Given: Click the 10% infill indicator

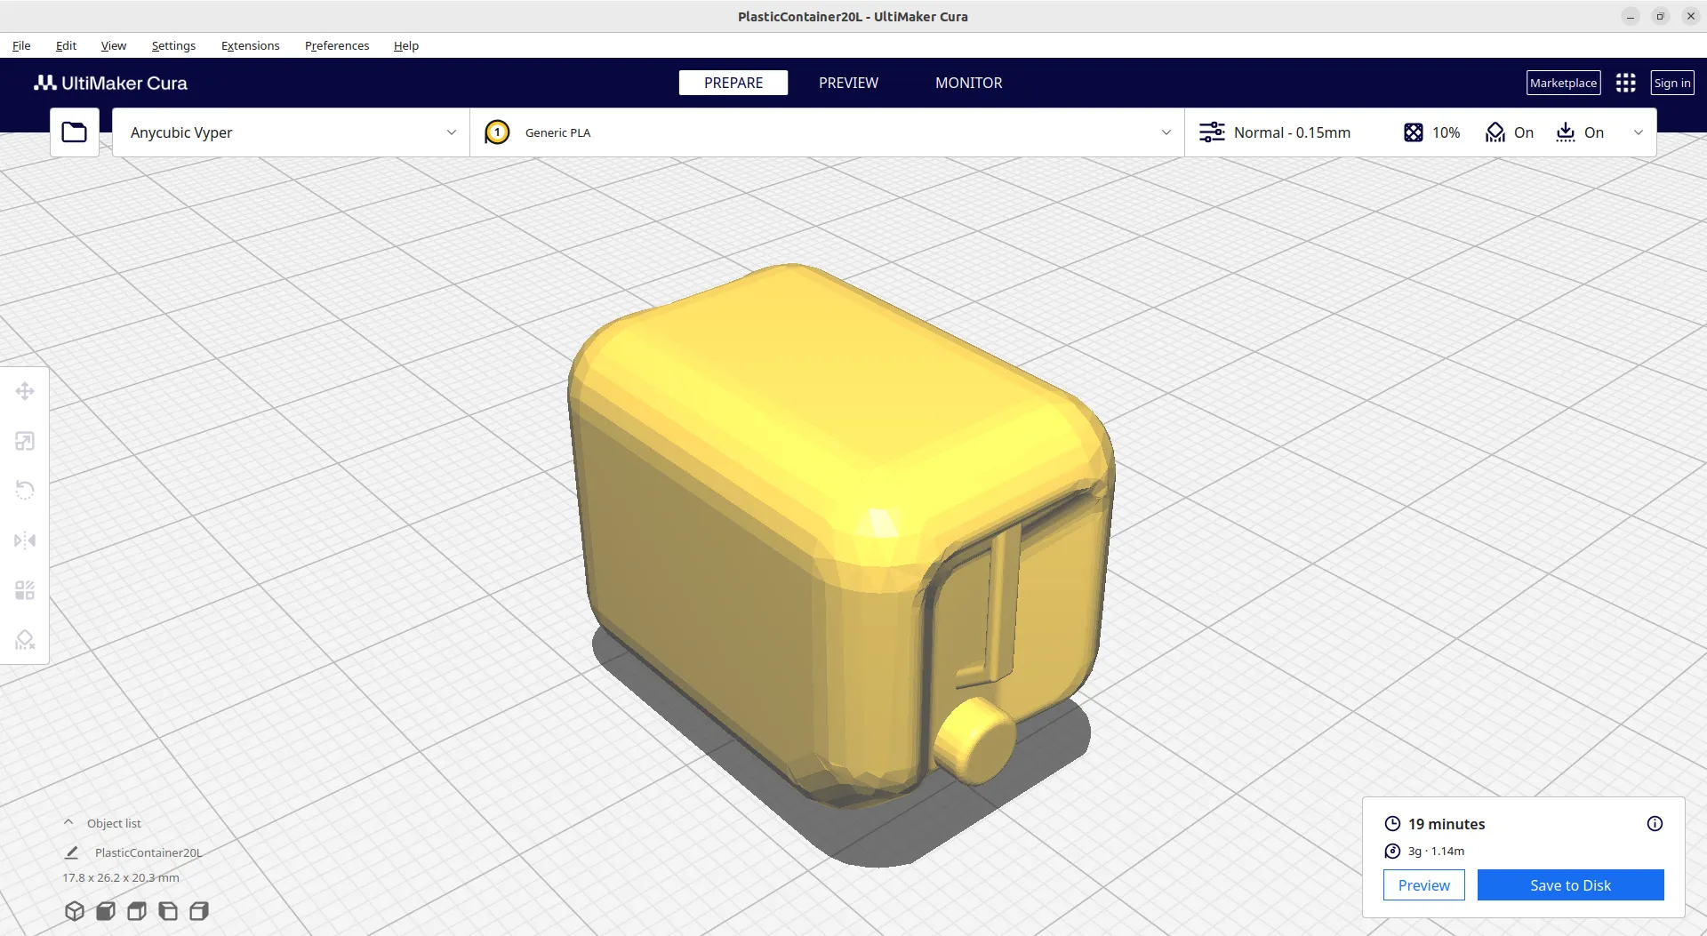Looking at the screenshot, I should (1432, 132).
